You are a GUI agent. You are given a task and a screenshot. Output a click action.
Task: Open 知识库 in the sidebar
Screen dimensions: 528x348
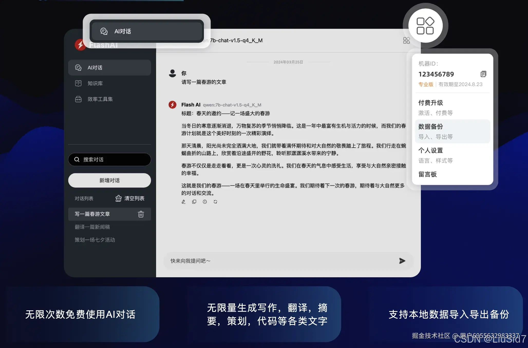click(x=95, y=83)
